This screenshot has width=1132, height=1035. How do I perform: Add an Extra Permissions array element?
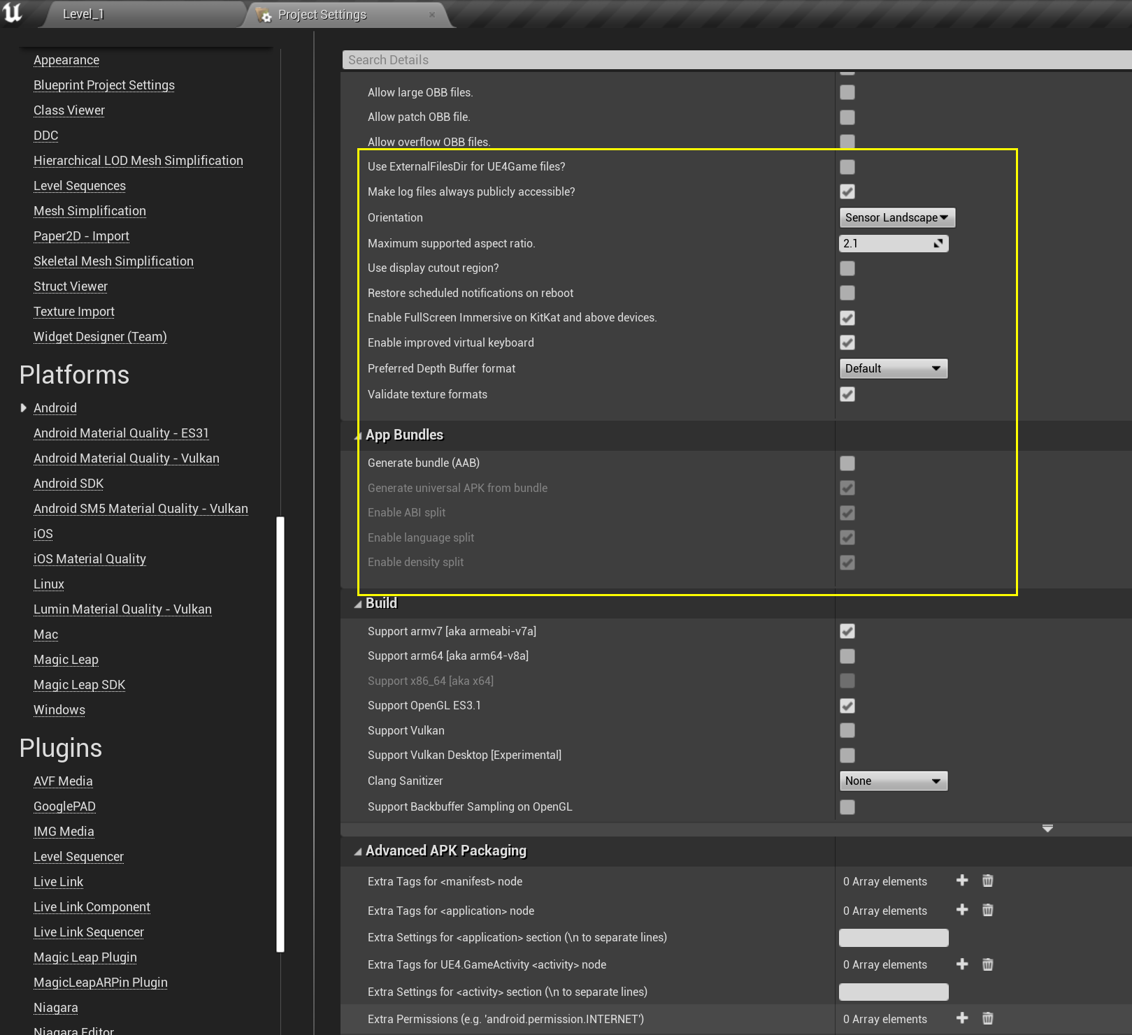(962, 1018)
